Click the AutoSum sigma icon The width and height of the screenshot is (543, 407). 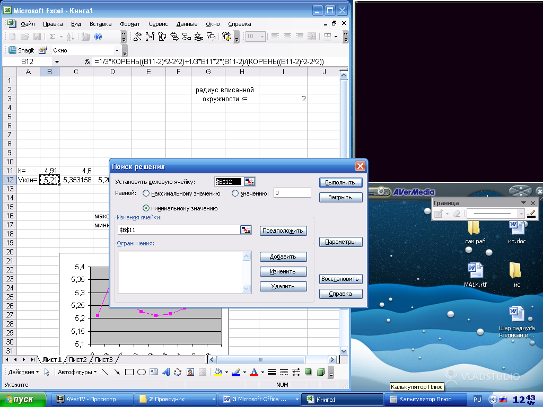coord(52,37)
